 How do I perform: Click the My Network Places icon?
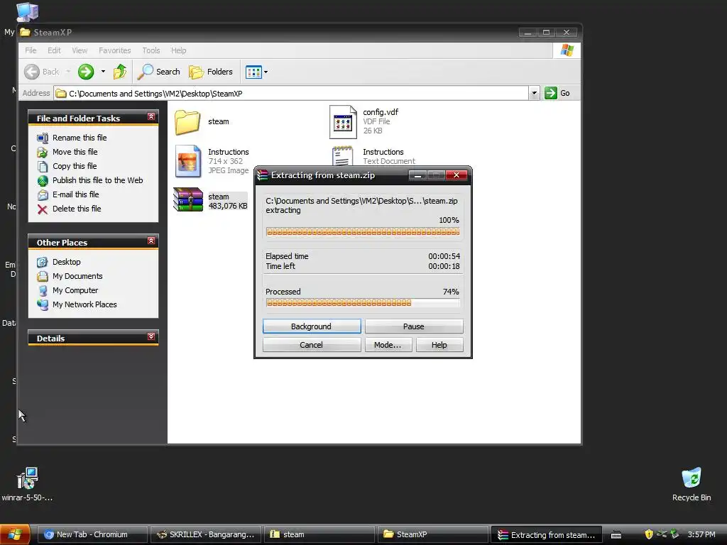pyautogui.click(x=43, y=304)
